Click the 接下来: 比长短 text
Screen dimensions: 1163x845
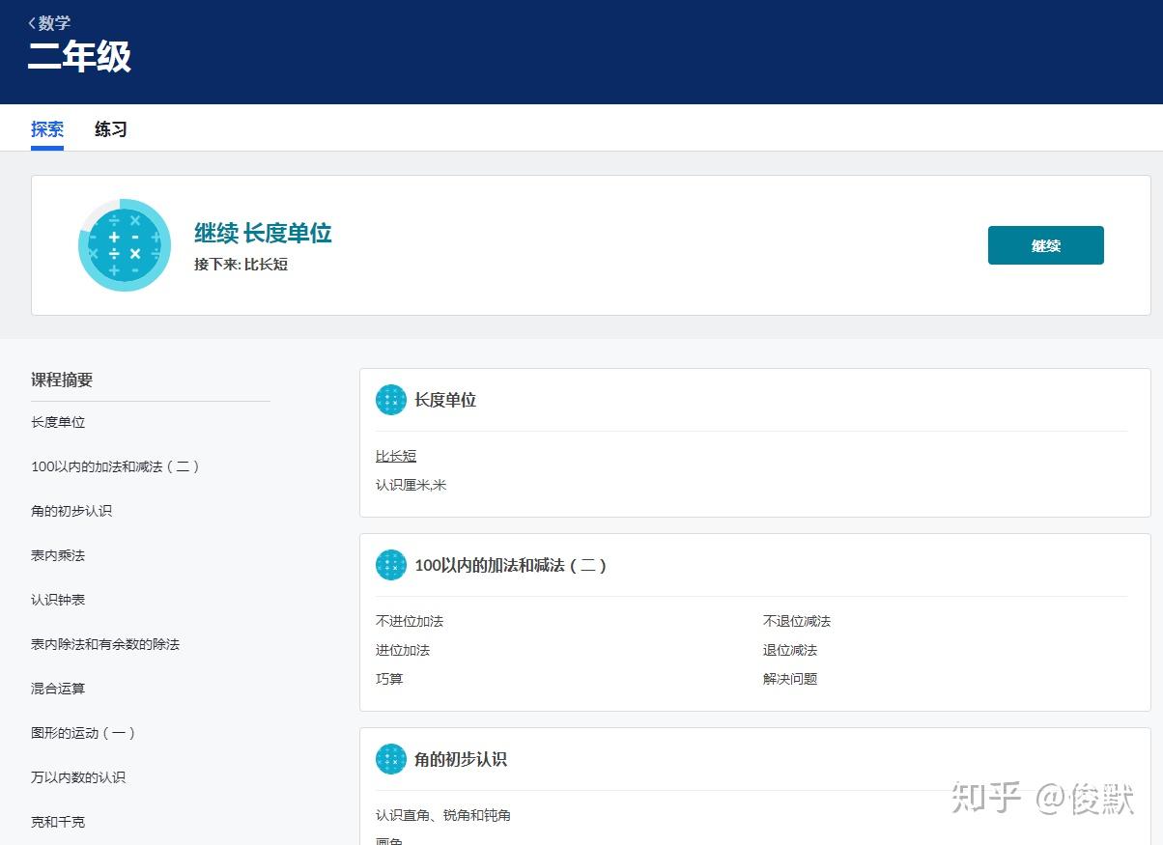241,264
